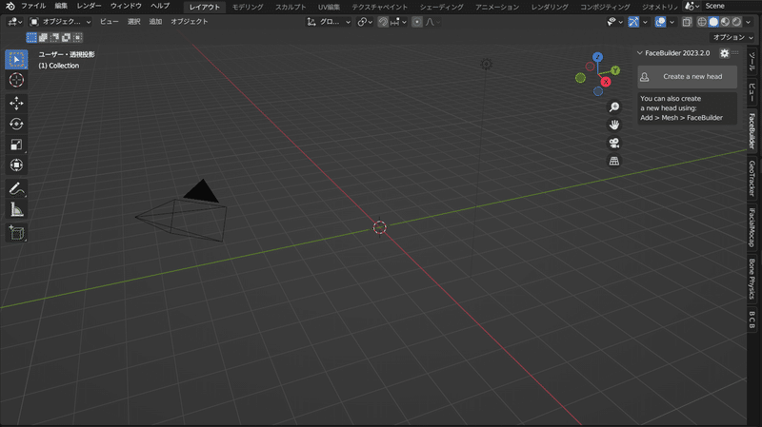This screenshot has height=427, width=762.
Task: Switch to the シェーディング workspace tab
Action: (x=441, y=7)
